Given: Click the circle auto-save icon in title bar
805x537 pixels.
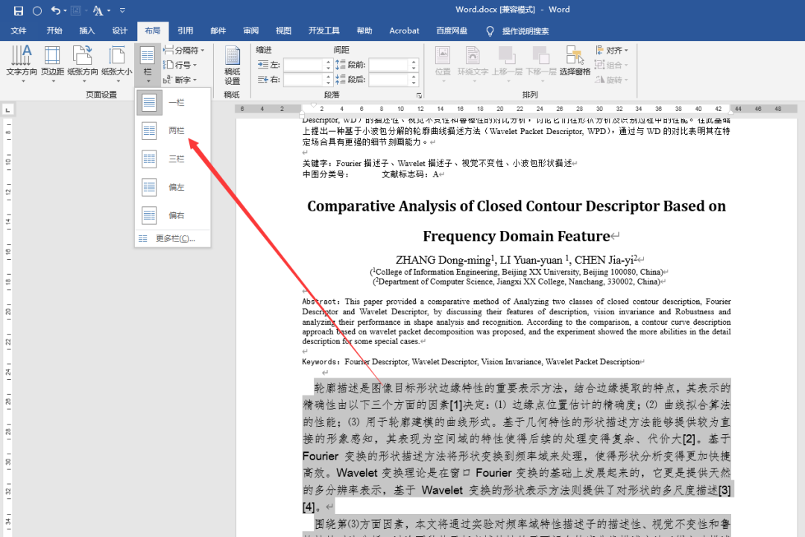Looking at the screenshot, I should point(37,10).
